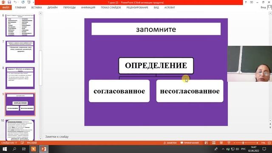Go to the ПЕРЕХОДЫ ribbon tab
This screenshot has width=272, height=153.
(69, 8)
